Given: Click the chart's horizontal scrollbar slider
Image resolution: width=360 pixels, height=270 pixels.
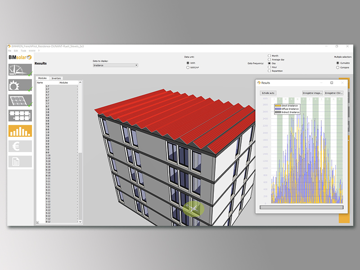Looking at the screenshot, I should (301, 207).
